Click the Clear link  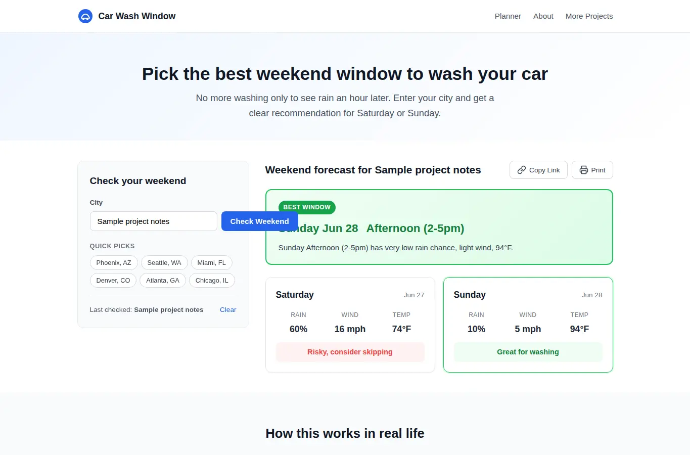(228, 310)
